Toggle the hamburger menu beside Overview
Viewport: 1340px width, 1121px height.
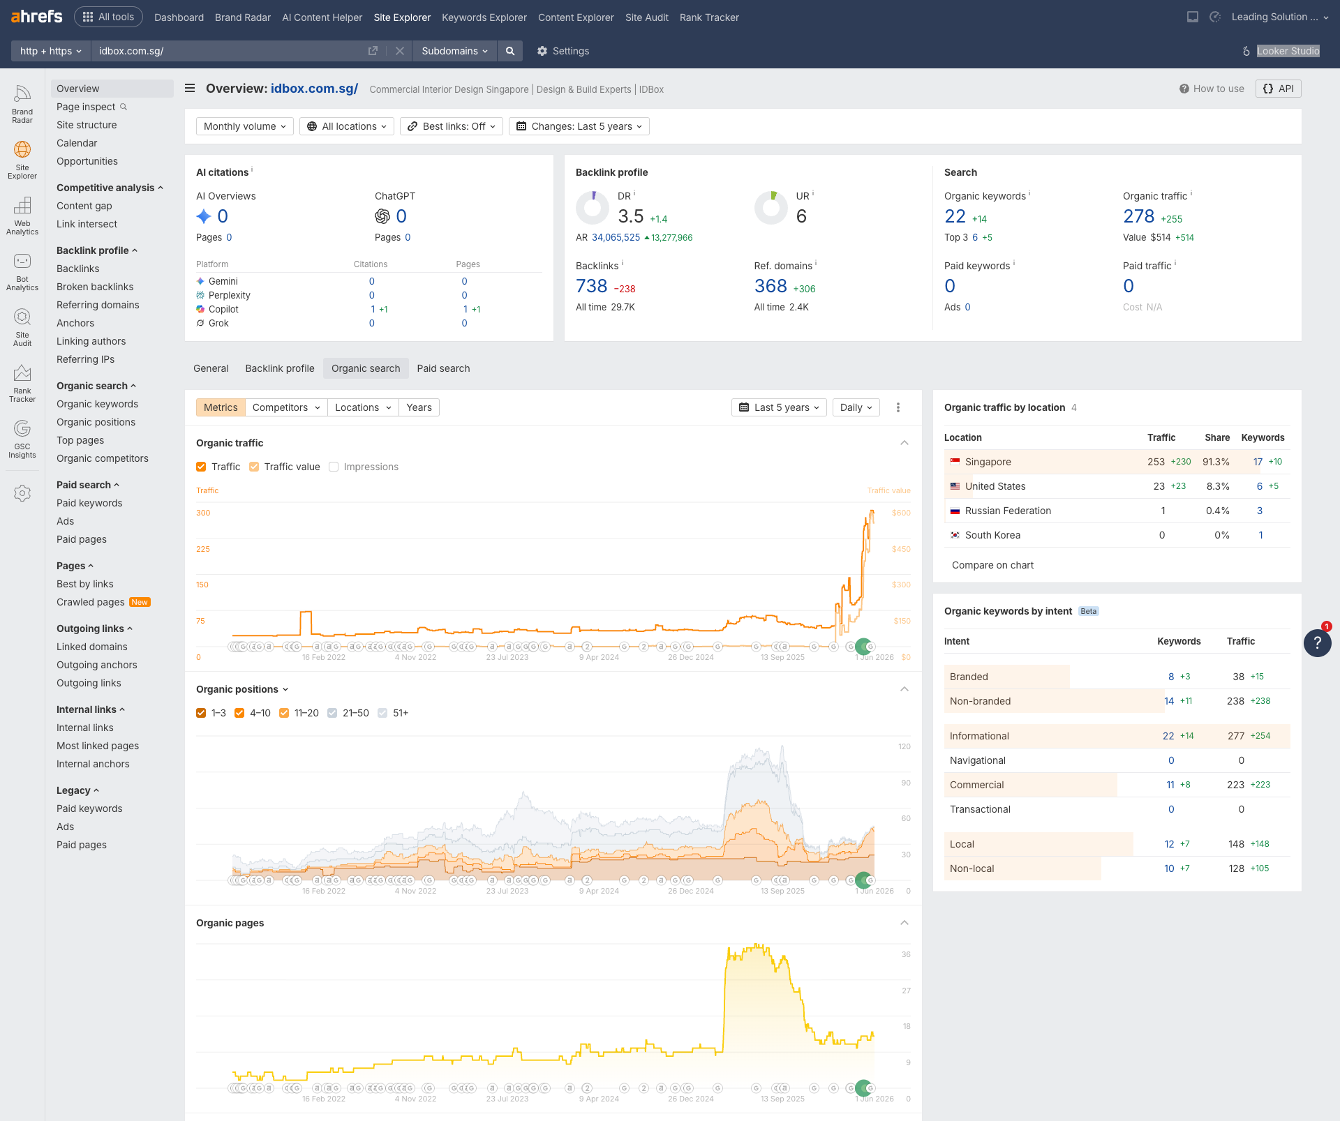tap(190, 89)
